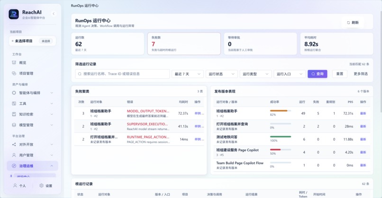This screenshot has width=382, height=198.
Task: Open 样例 link for MODEL_OUTPUT_TOKEN error row
Action: click(x=198, y=113)
